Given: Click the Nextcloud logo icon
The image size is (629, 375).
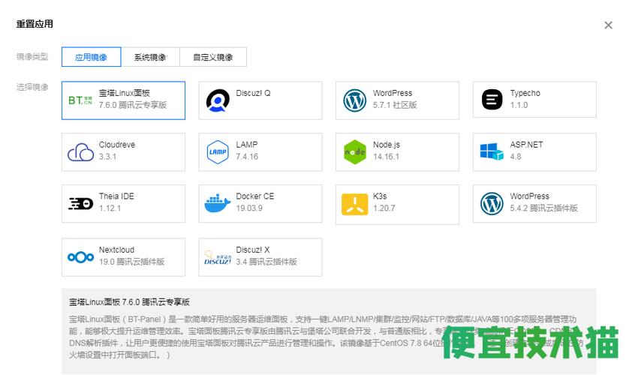Looking at the screenshot, I should tap(80, 257).
